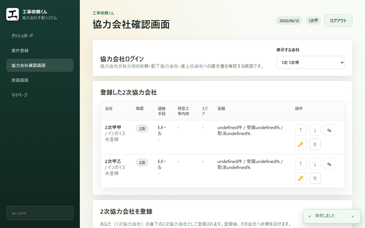Viewport: 365px width, 228px height.
Task: Click 2次 badge in 2次甲甲 row
Action: [x=142, y=129]
